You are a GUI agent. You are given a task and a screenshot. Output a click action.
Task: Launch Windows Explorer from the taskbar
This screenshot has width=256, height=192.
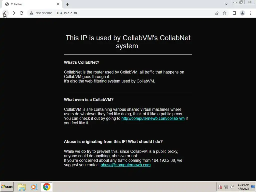[x=22, y=187]
